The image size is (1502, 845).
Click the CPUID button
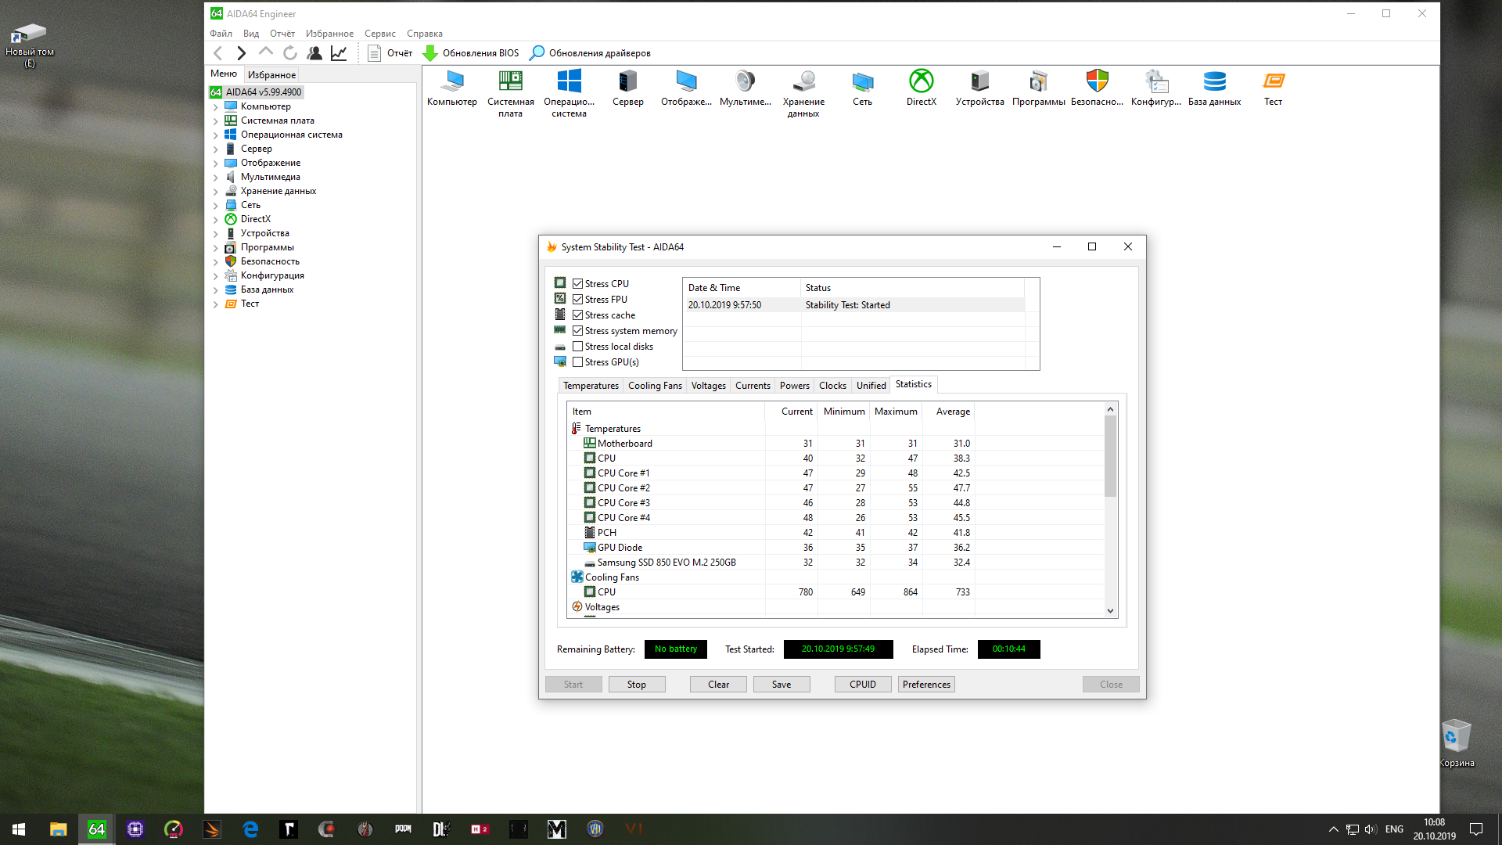pyautogui.click(x=862, y=685)
